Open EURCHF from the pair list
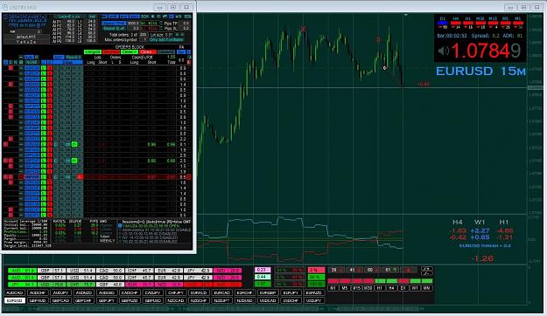Image resolution: width=547 pixels, height=316 pixels. 245,292
